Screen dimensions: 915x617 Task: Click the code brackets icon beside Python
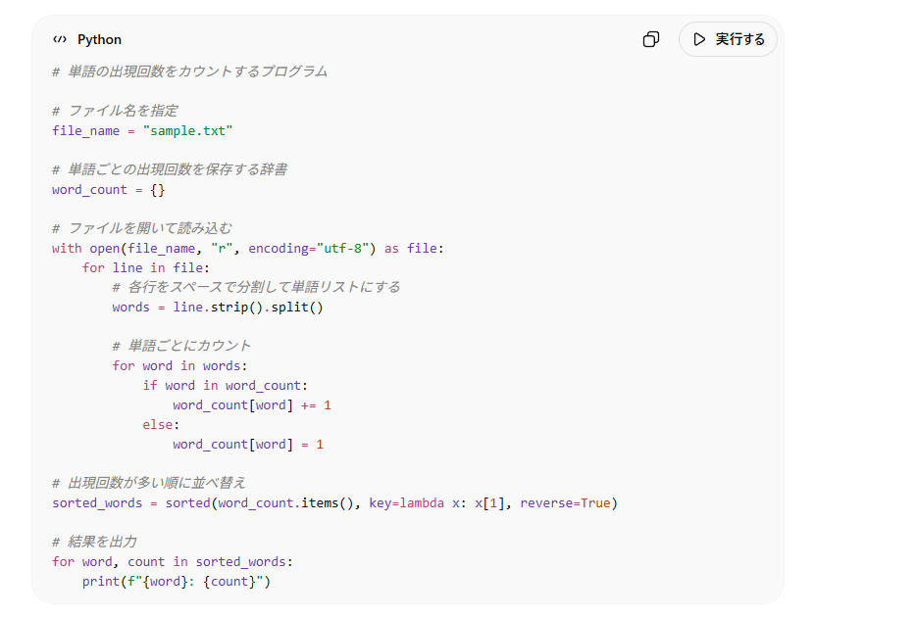[60, 40]
